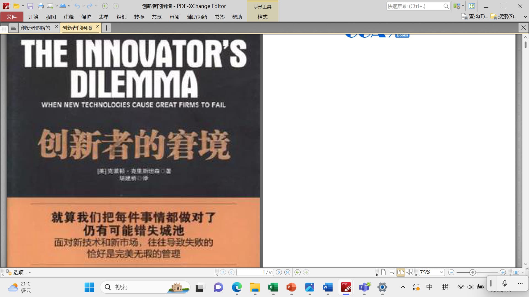
Task: Click the zoom out minus icon
Action: click(x=451, y=272)
